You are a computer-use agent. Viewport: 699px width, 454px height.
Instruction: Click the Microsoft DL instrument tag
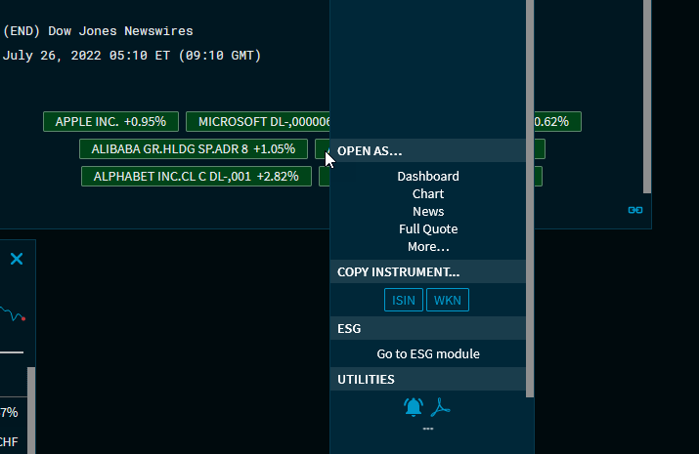tap(259, 122)
